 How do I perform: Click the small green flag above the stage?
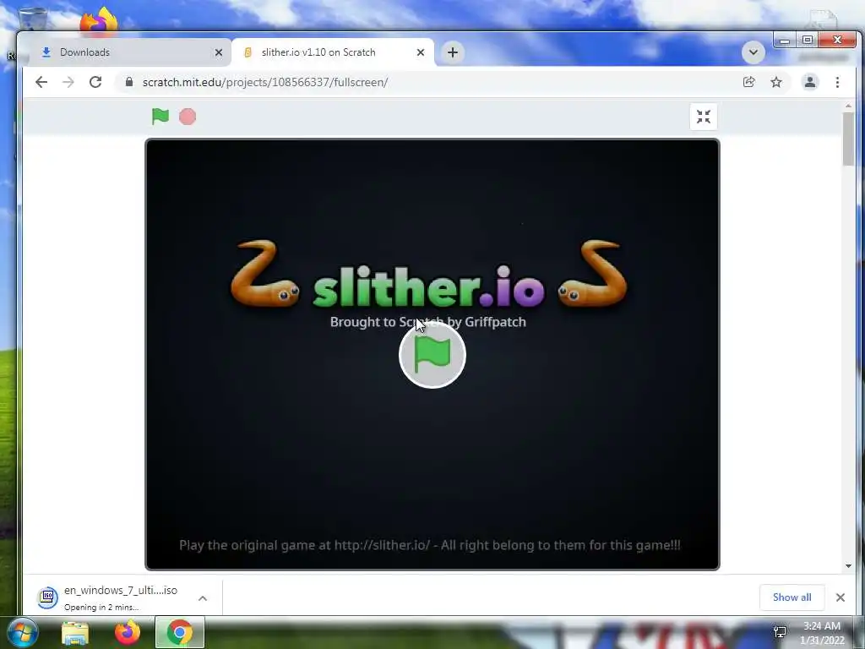tap(160, 117)
